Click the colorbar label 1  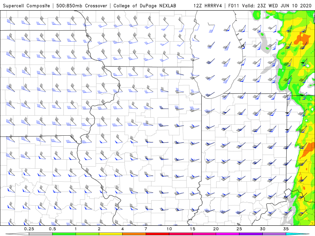[76, 229]
